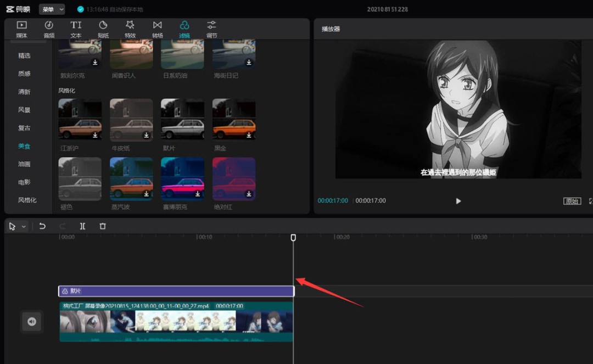Switch to the 音频 audio tab
Image resolution: width=593 pixels, height=364 pixels.
click(49, 29)
